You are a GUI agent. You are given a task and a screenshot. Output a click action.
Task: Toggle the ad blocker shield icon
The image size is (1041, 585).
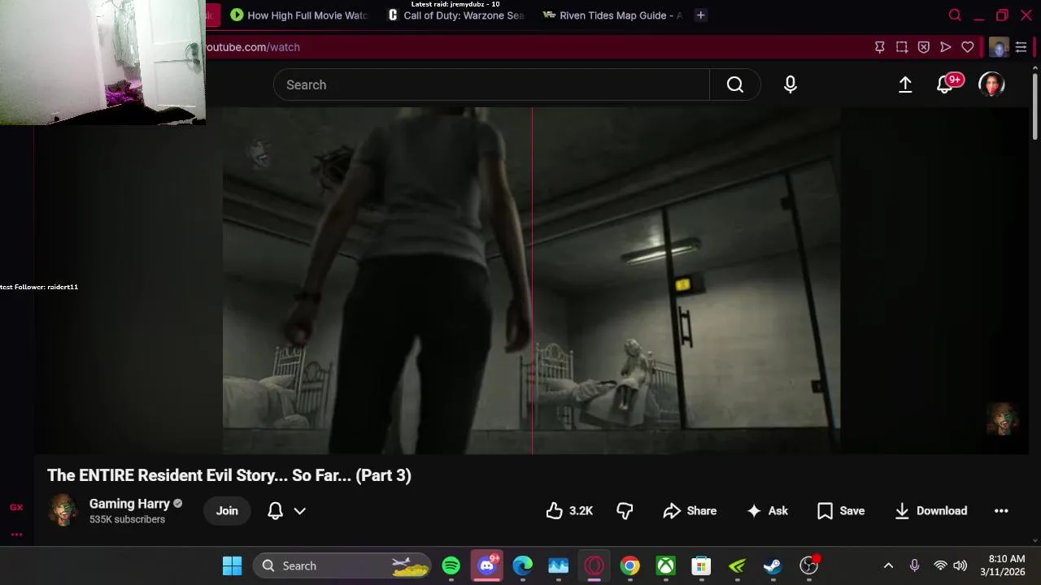[924, 47]
